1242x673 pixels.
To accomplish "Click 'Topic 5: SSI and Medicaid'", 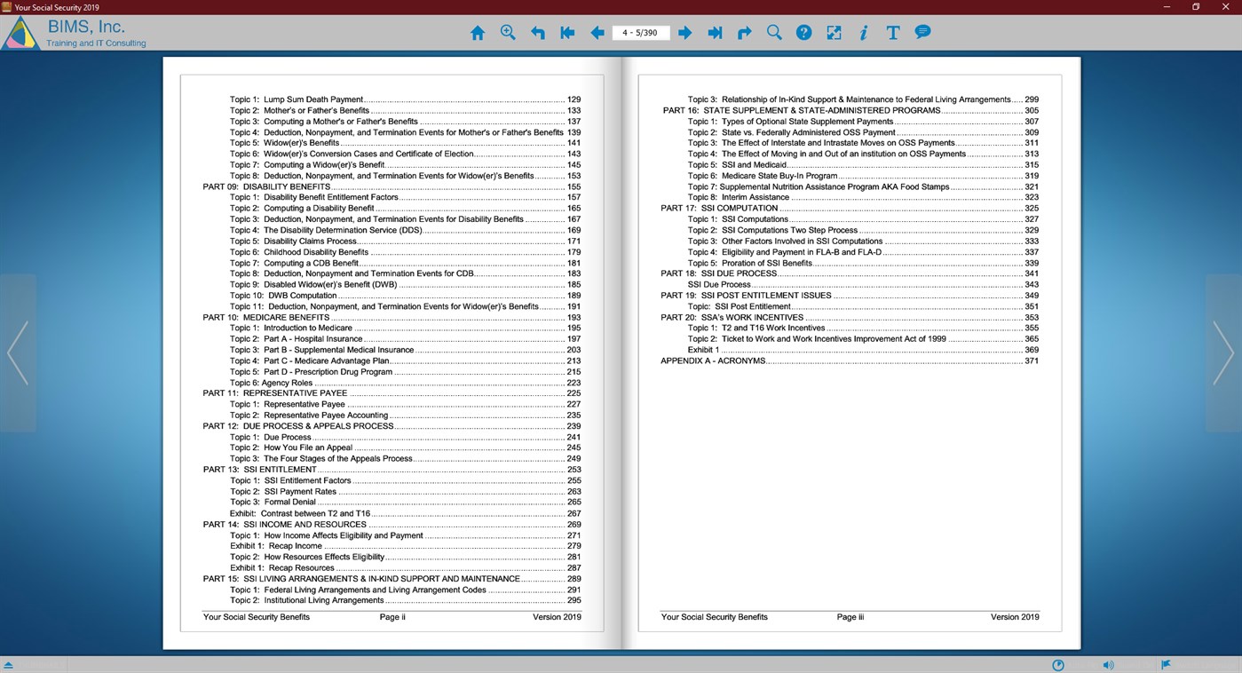I will [863, 165].
